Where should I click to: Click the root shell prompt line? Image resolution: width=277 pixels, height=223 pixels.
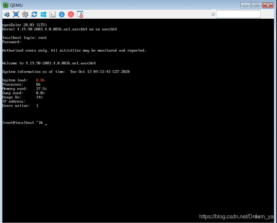[x=24, y=123]
